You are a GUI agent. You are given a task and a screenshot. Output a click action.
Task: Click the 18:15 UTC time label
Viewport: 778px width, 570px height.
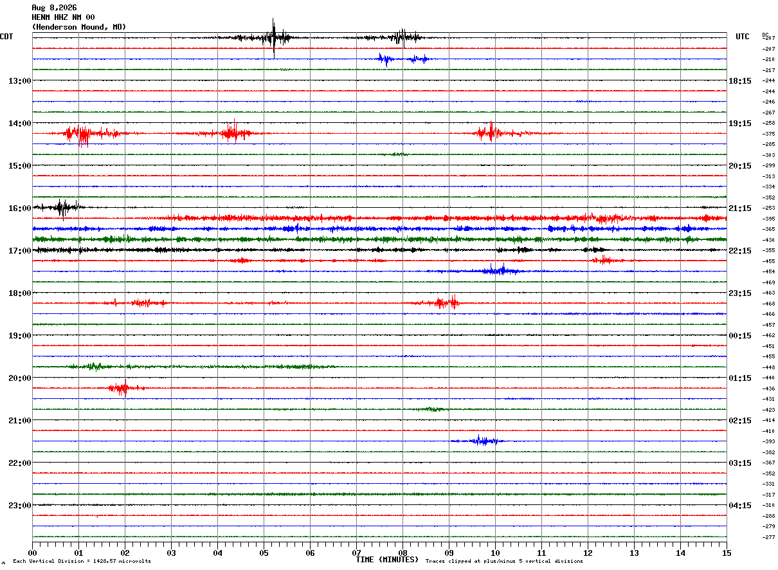[x=739, y=81]
